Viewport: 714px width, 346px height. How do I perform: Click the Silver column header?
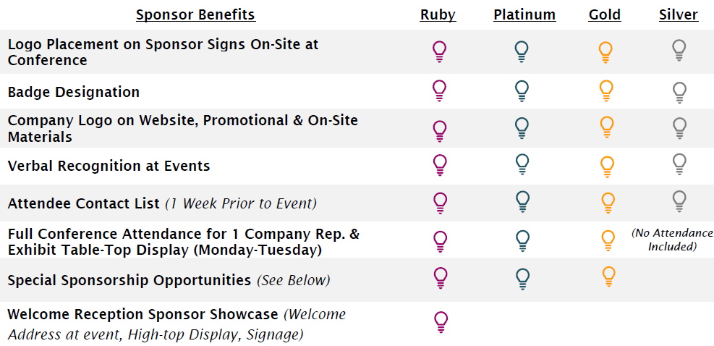pyautogui.click(x=679, y=14)
